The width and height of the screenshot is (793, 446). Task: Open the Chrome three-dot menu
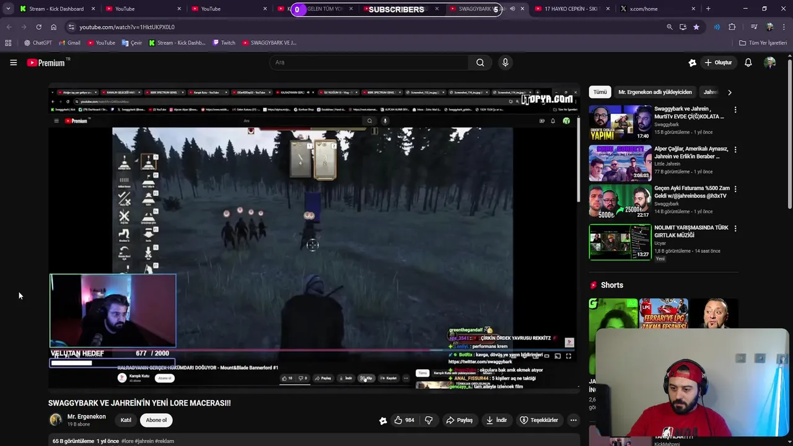coord(783,27)
